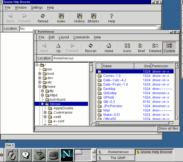Click the file list horizontal scrollbar
The image size is (183, 162).
tap(135, 123)
